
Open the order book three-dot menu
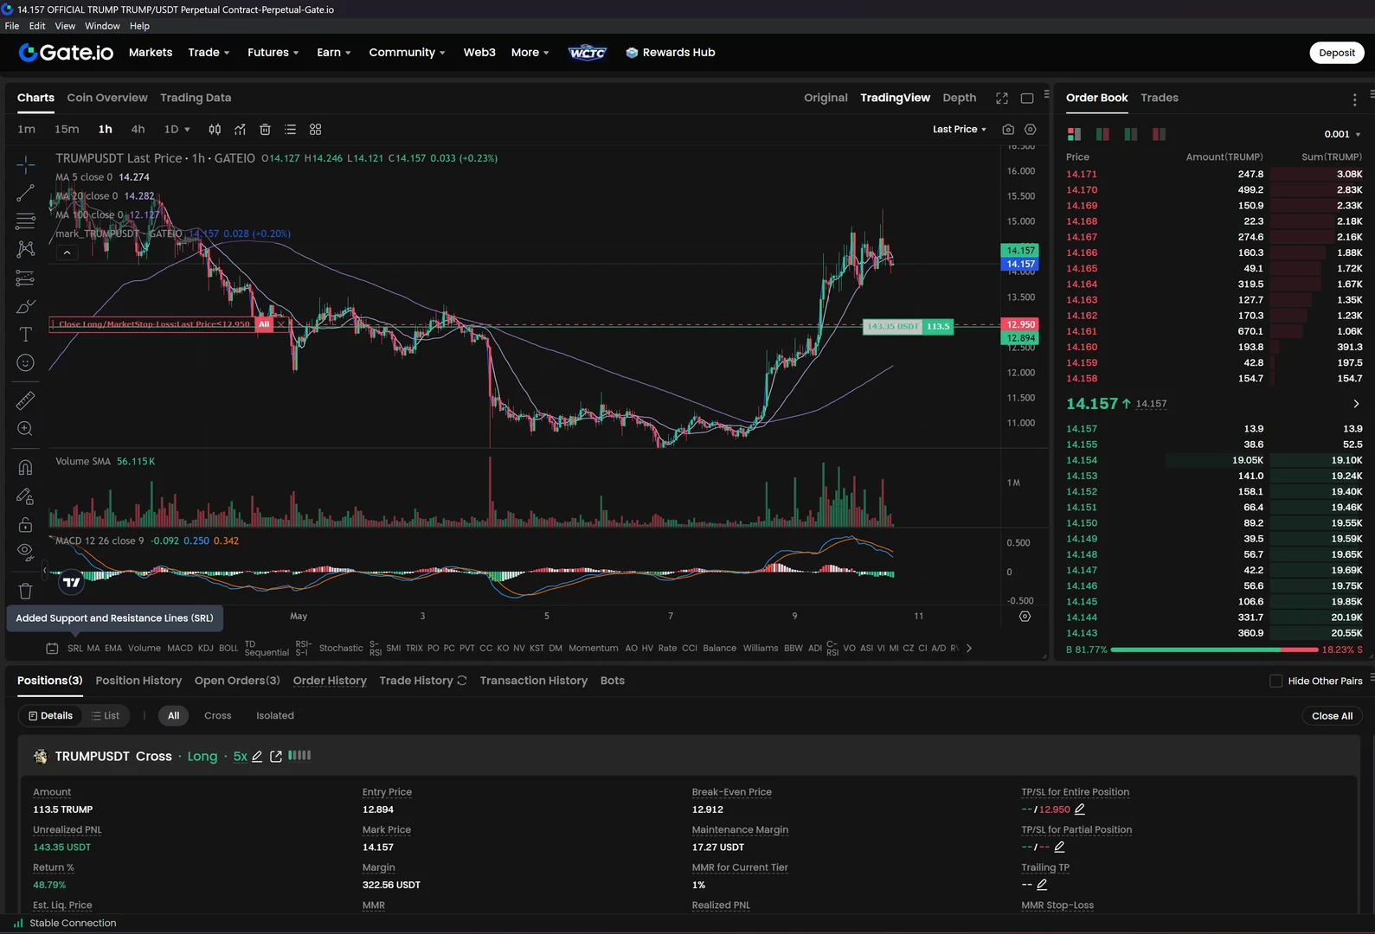(x=1354, y=99)
